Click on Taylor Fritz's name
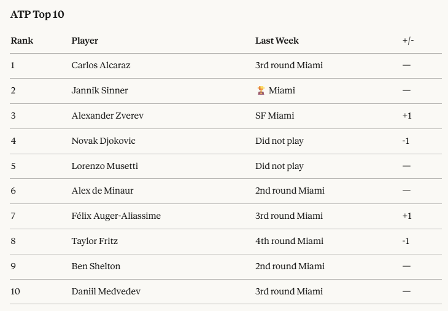 click(x=95, y=241)
